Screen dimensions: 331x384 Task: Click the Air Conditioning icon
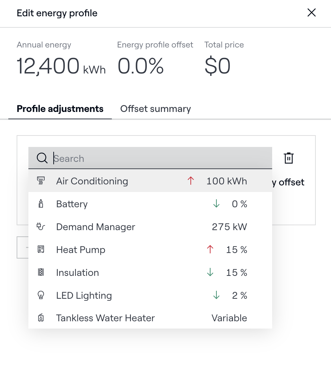(x=41, y=181)
